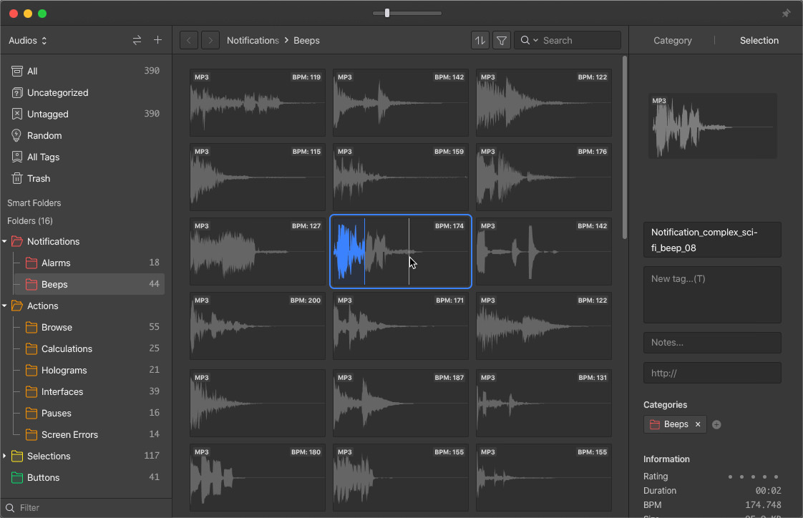The height and width of the screenshot is (518, 803).
Task: Click inside the Filter field at the bottom
Action: 86,507
